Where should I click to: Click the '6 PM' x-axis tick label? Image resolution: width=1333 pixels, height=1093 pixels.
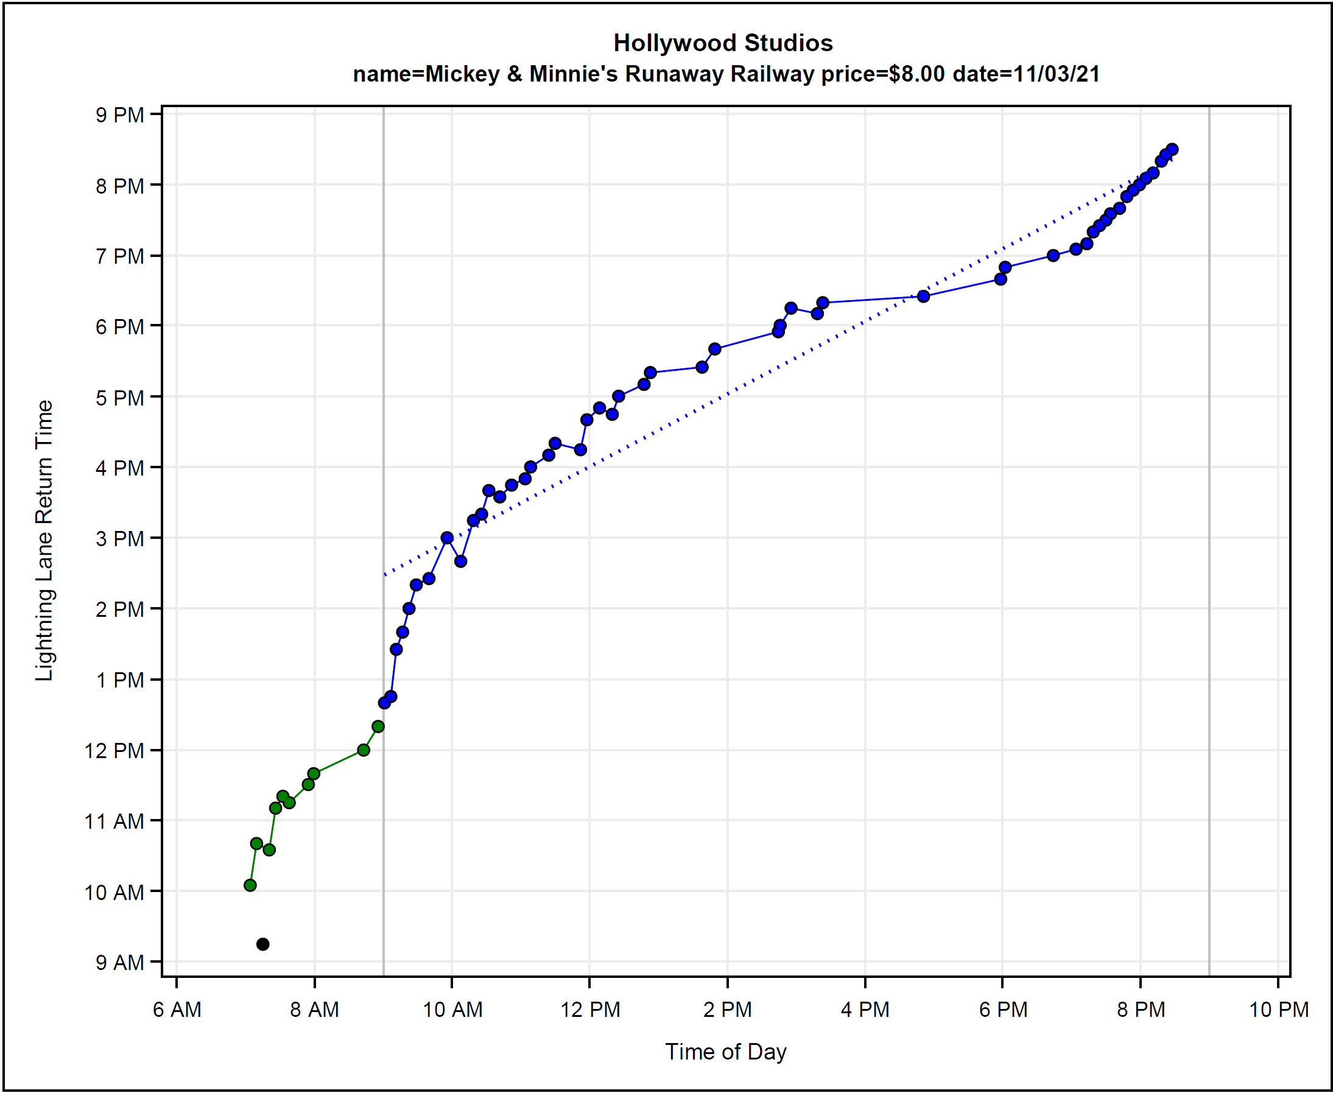pos(1003,1010)
